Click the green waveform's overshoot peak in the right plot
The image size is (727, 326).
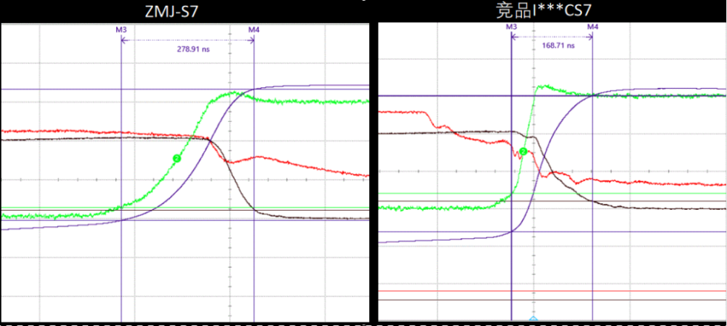pos(542,86)
